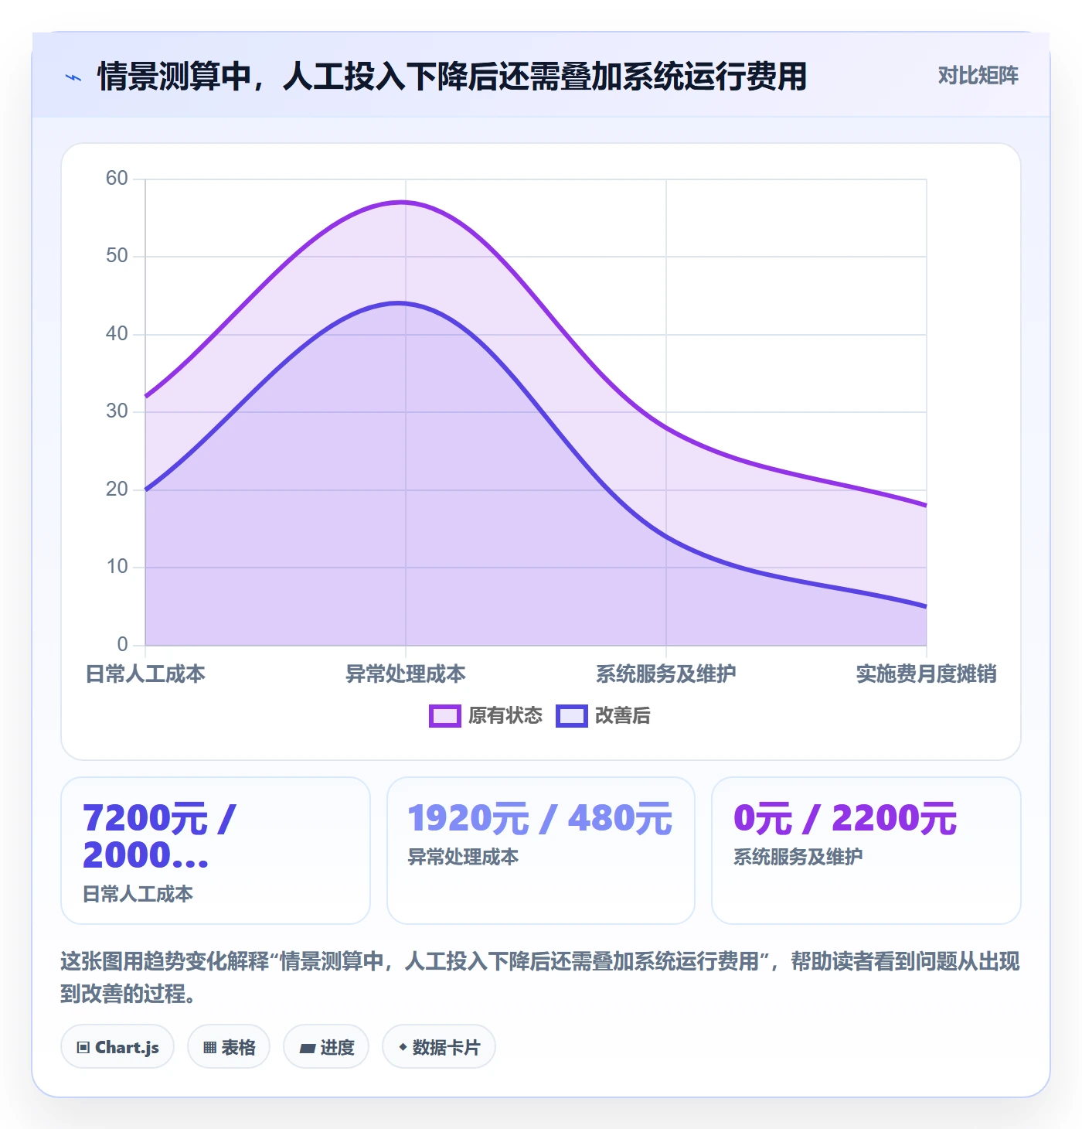1082x1129 pixels.
Task: Click the 日常人工成本 x-axis label
Action: click(x=145, y=674)
